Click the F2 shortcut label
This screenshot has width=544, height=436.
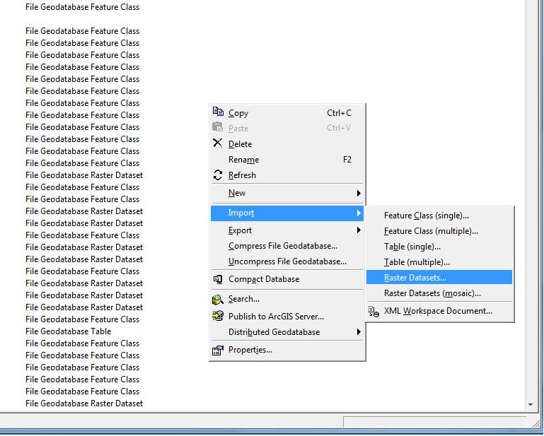pos(347,160)
